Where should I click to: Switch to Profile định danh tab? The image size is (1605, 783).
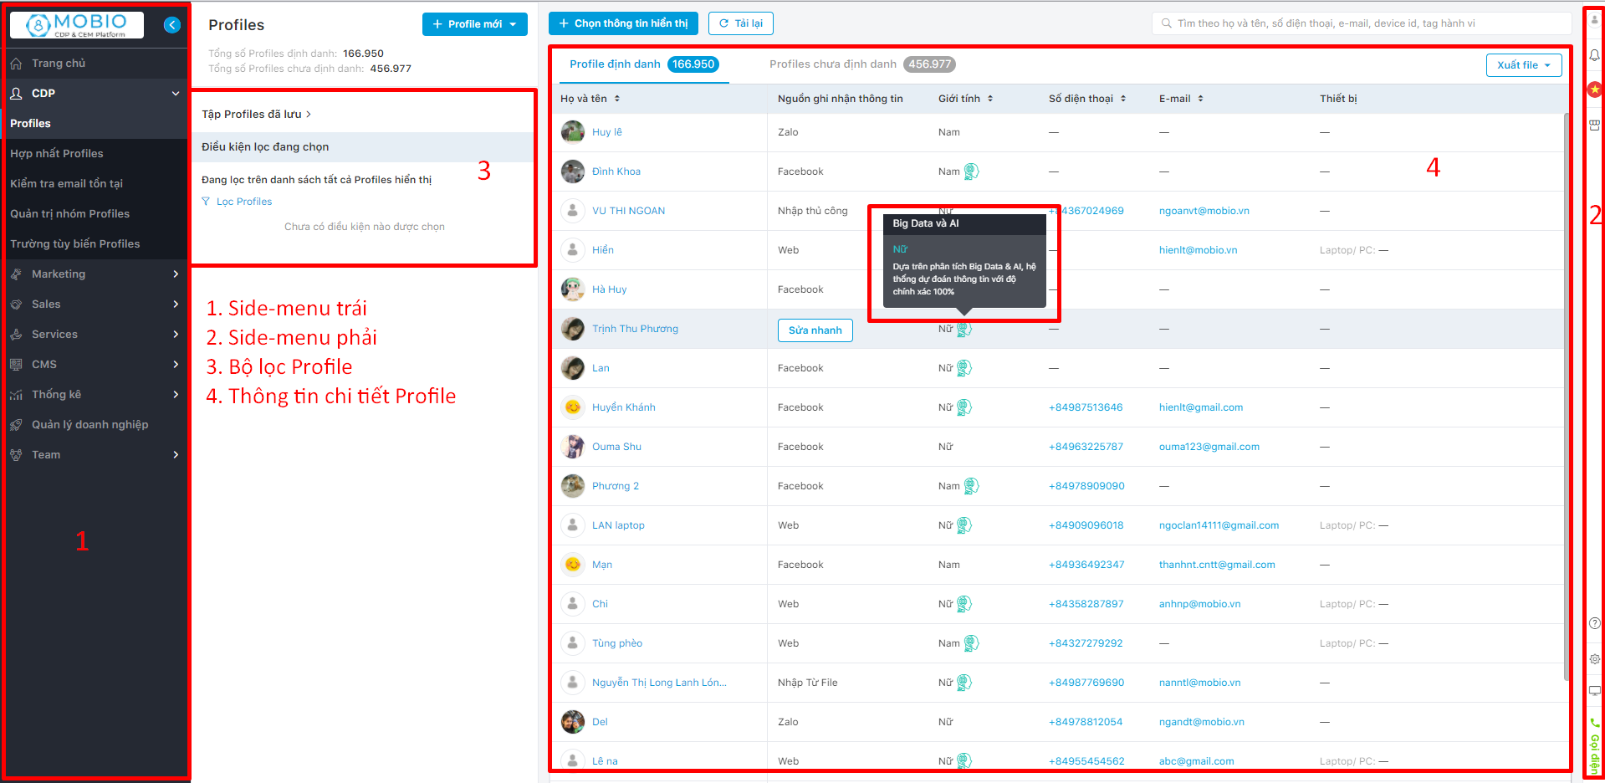coord(644,64)
